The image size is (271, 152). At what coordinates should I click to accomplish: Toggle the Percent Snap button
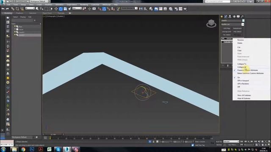[108, 8]
